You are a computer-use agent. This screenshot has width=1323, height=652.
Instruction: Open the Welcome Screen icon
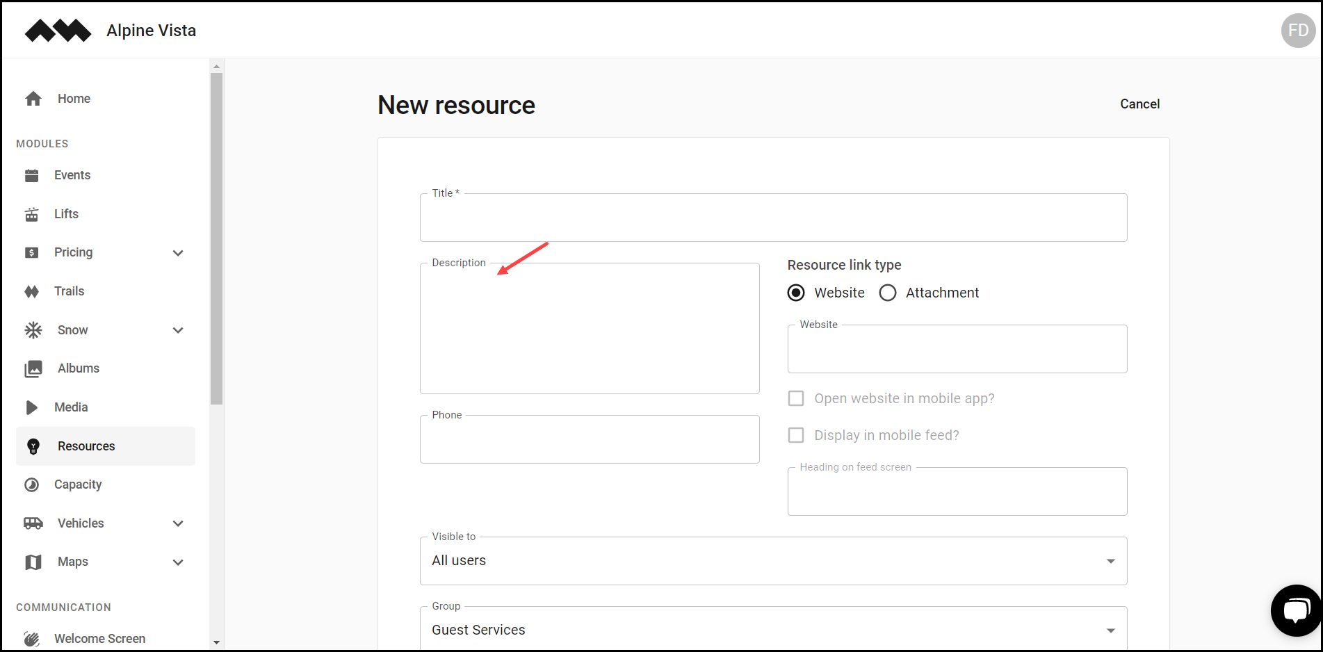click(32, 637)
